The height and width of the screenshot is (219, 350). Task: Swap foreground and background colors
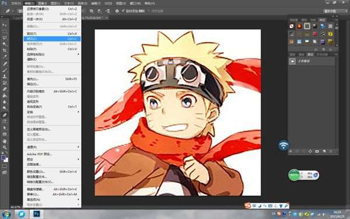tap(6, 153)
